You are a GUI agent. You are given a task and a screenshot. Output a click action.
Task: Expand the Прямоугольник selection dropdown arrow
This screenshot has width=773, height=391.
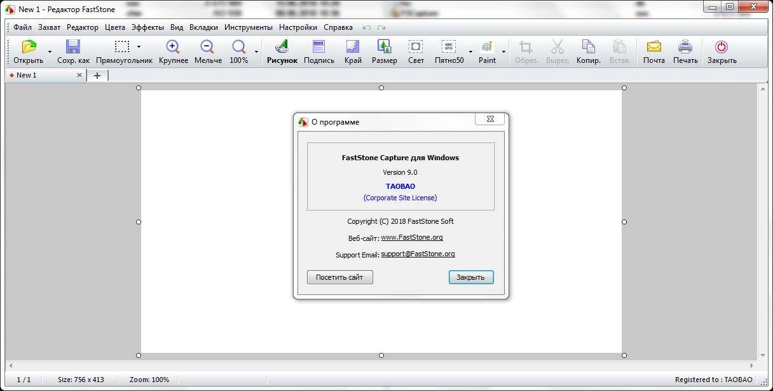point(139,46)
